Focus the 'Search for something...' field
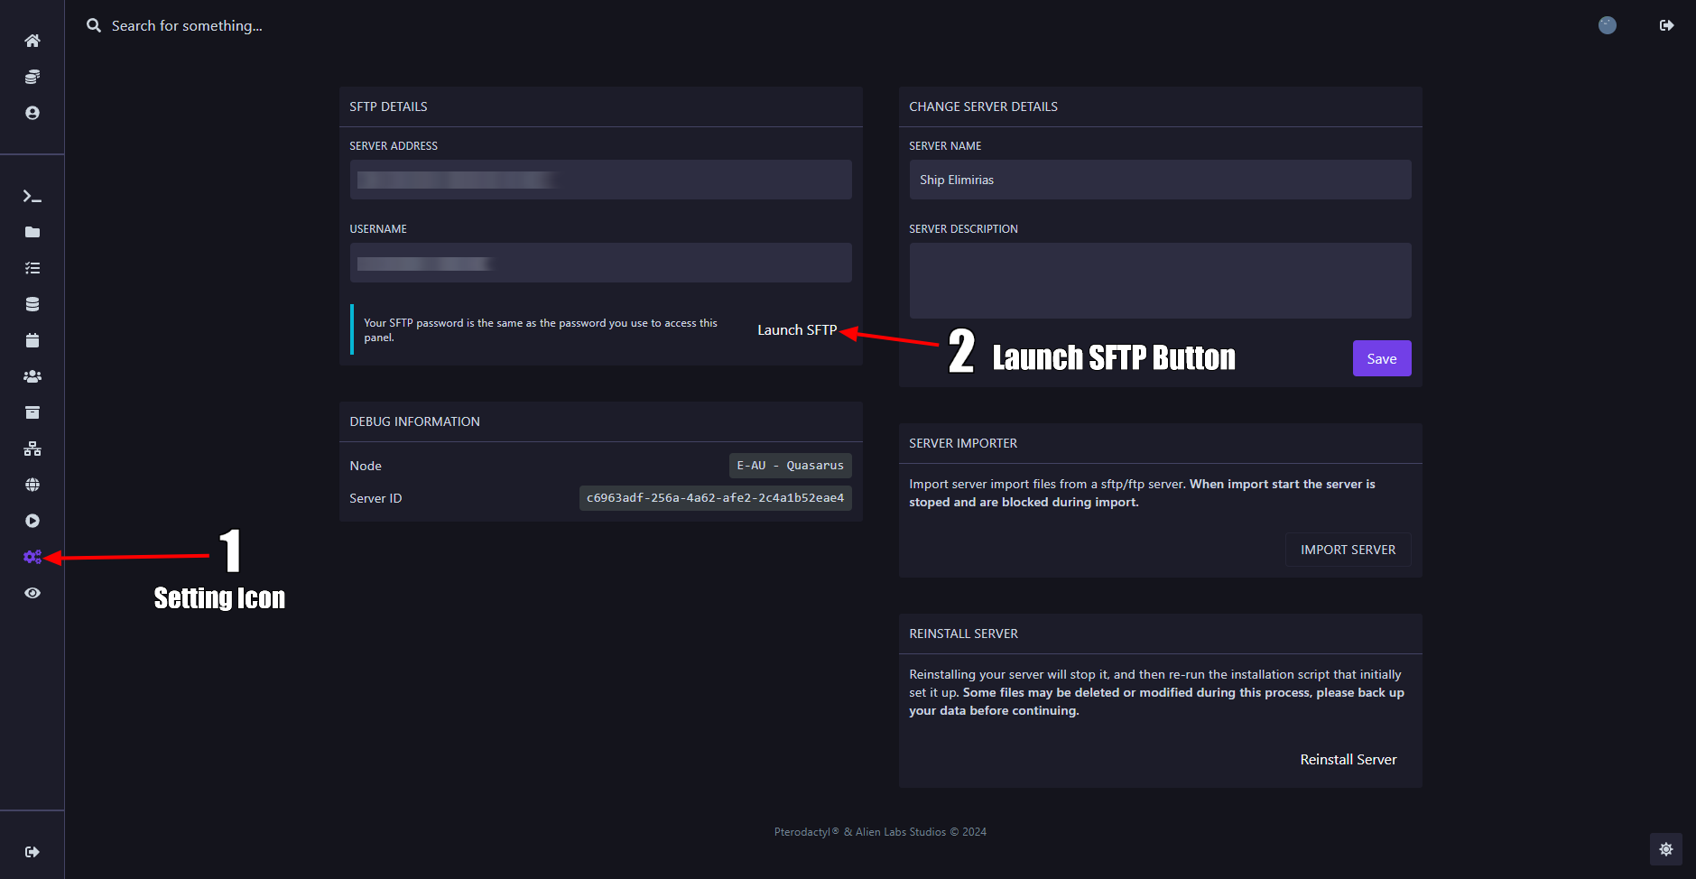 [x=187, y=25]
